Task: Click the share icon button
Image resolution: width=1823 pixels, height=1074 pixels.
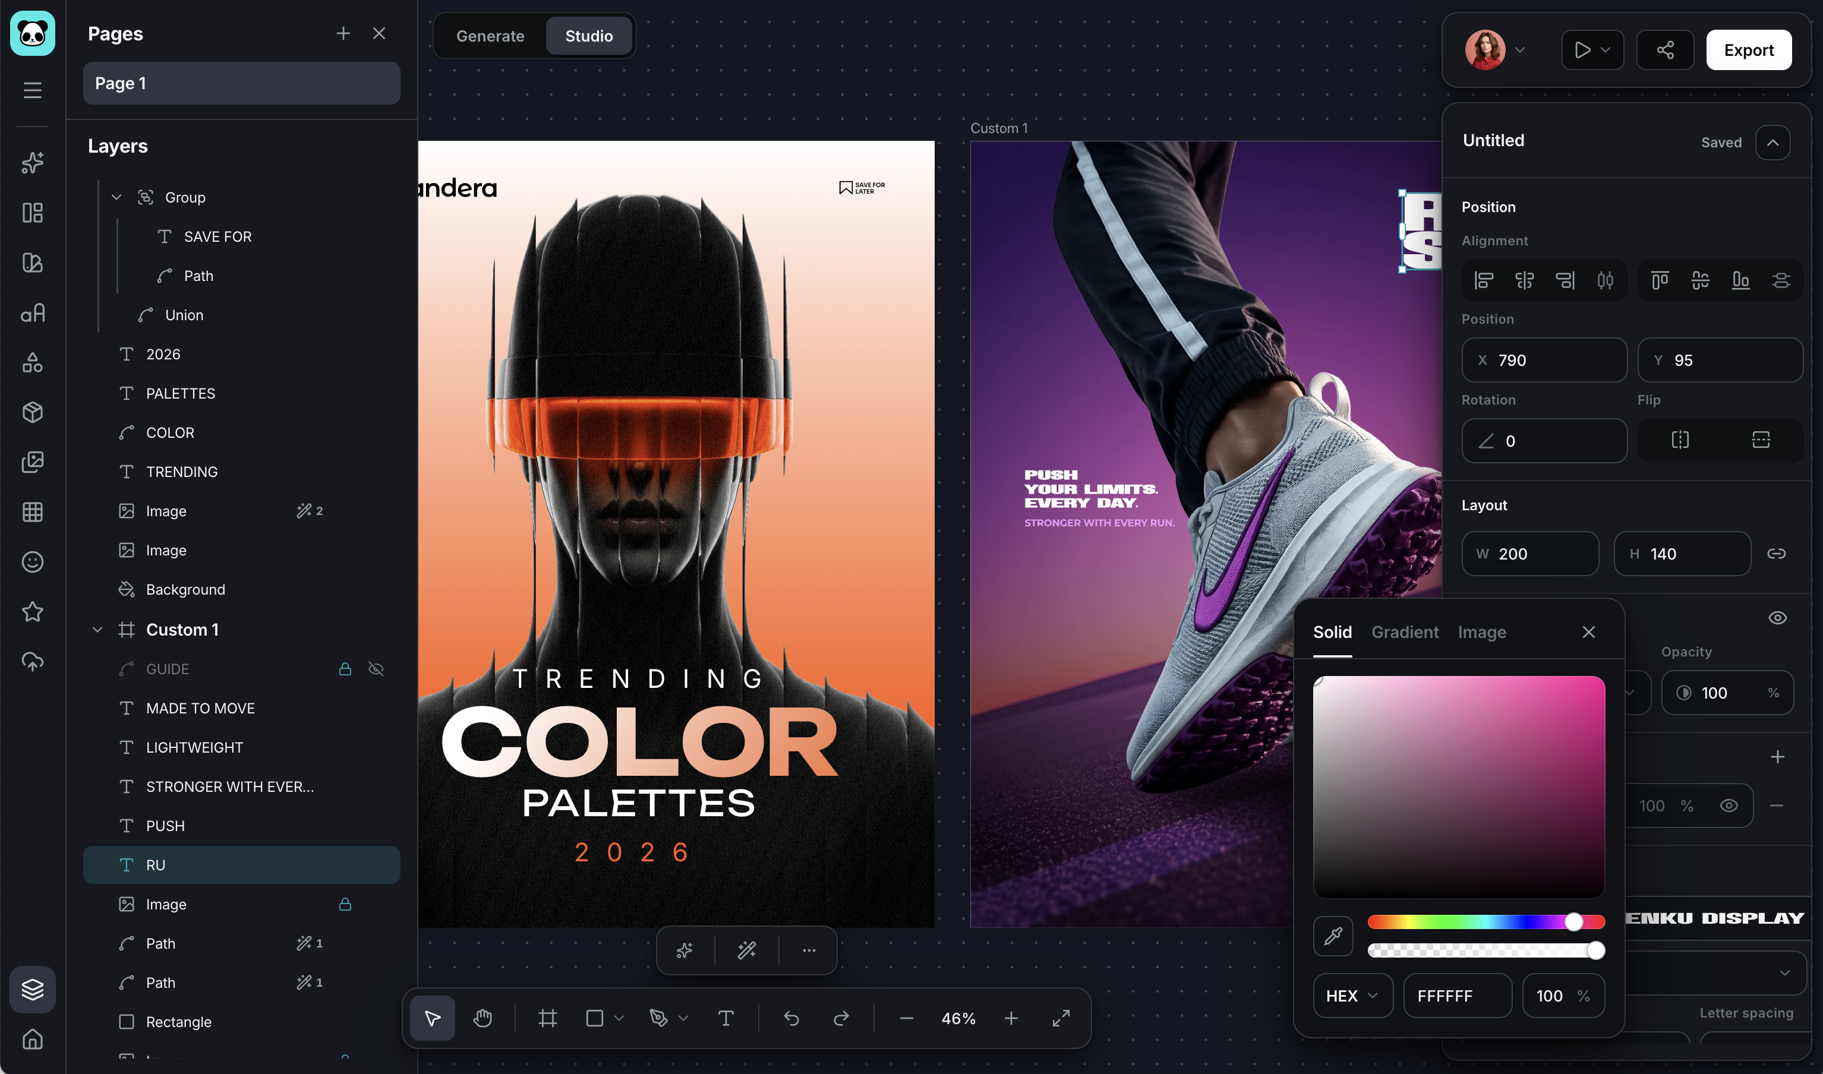Action: point(1665,50)
